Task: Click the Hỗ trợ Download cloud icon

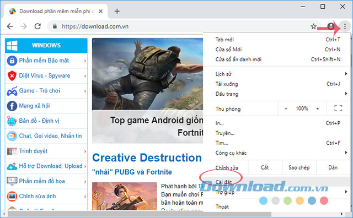Action: click(12, 166)
